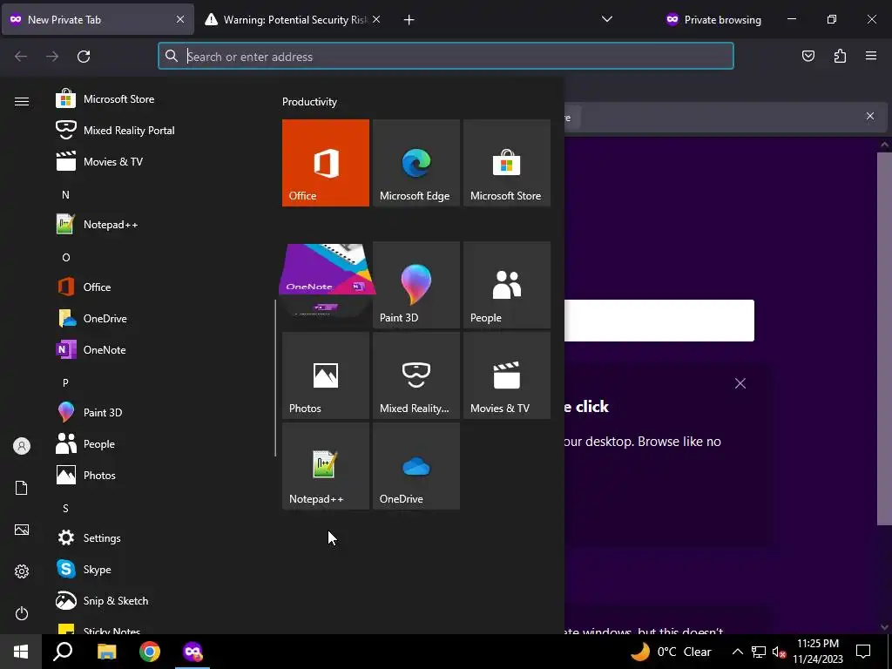Open Snip & Sketch from app list

(159, 601)
